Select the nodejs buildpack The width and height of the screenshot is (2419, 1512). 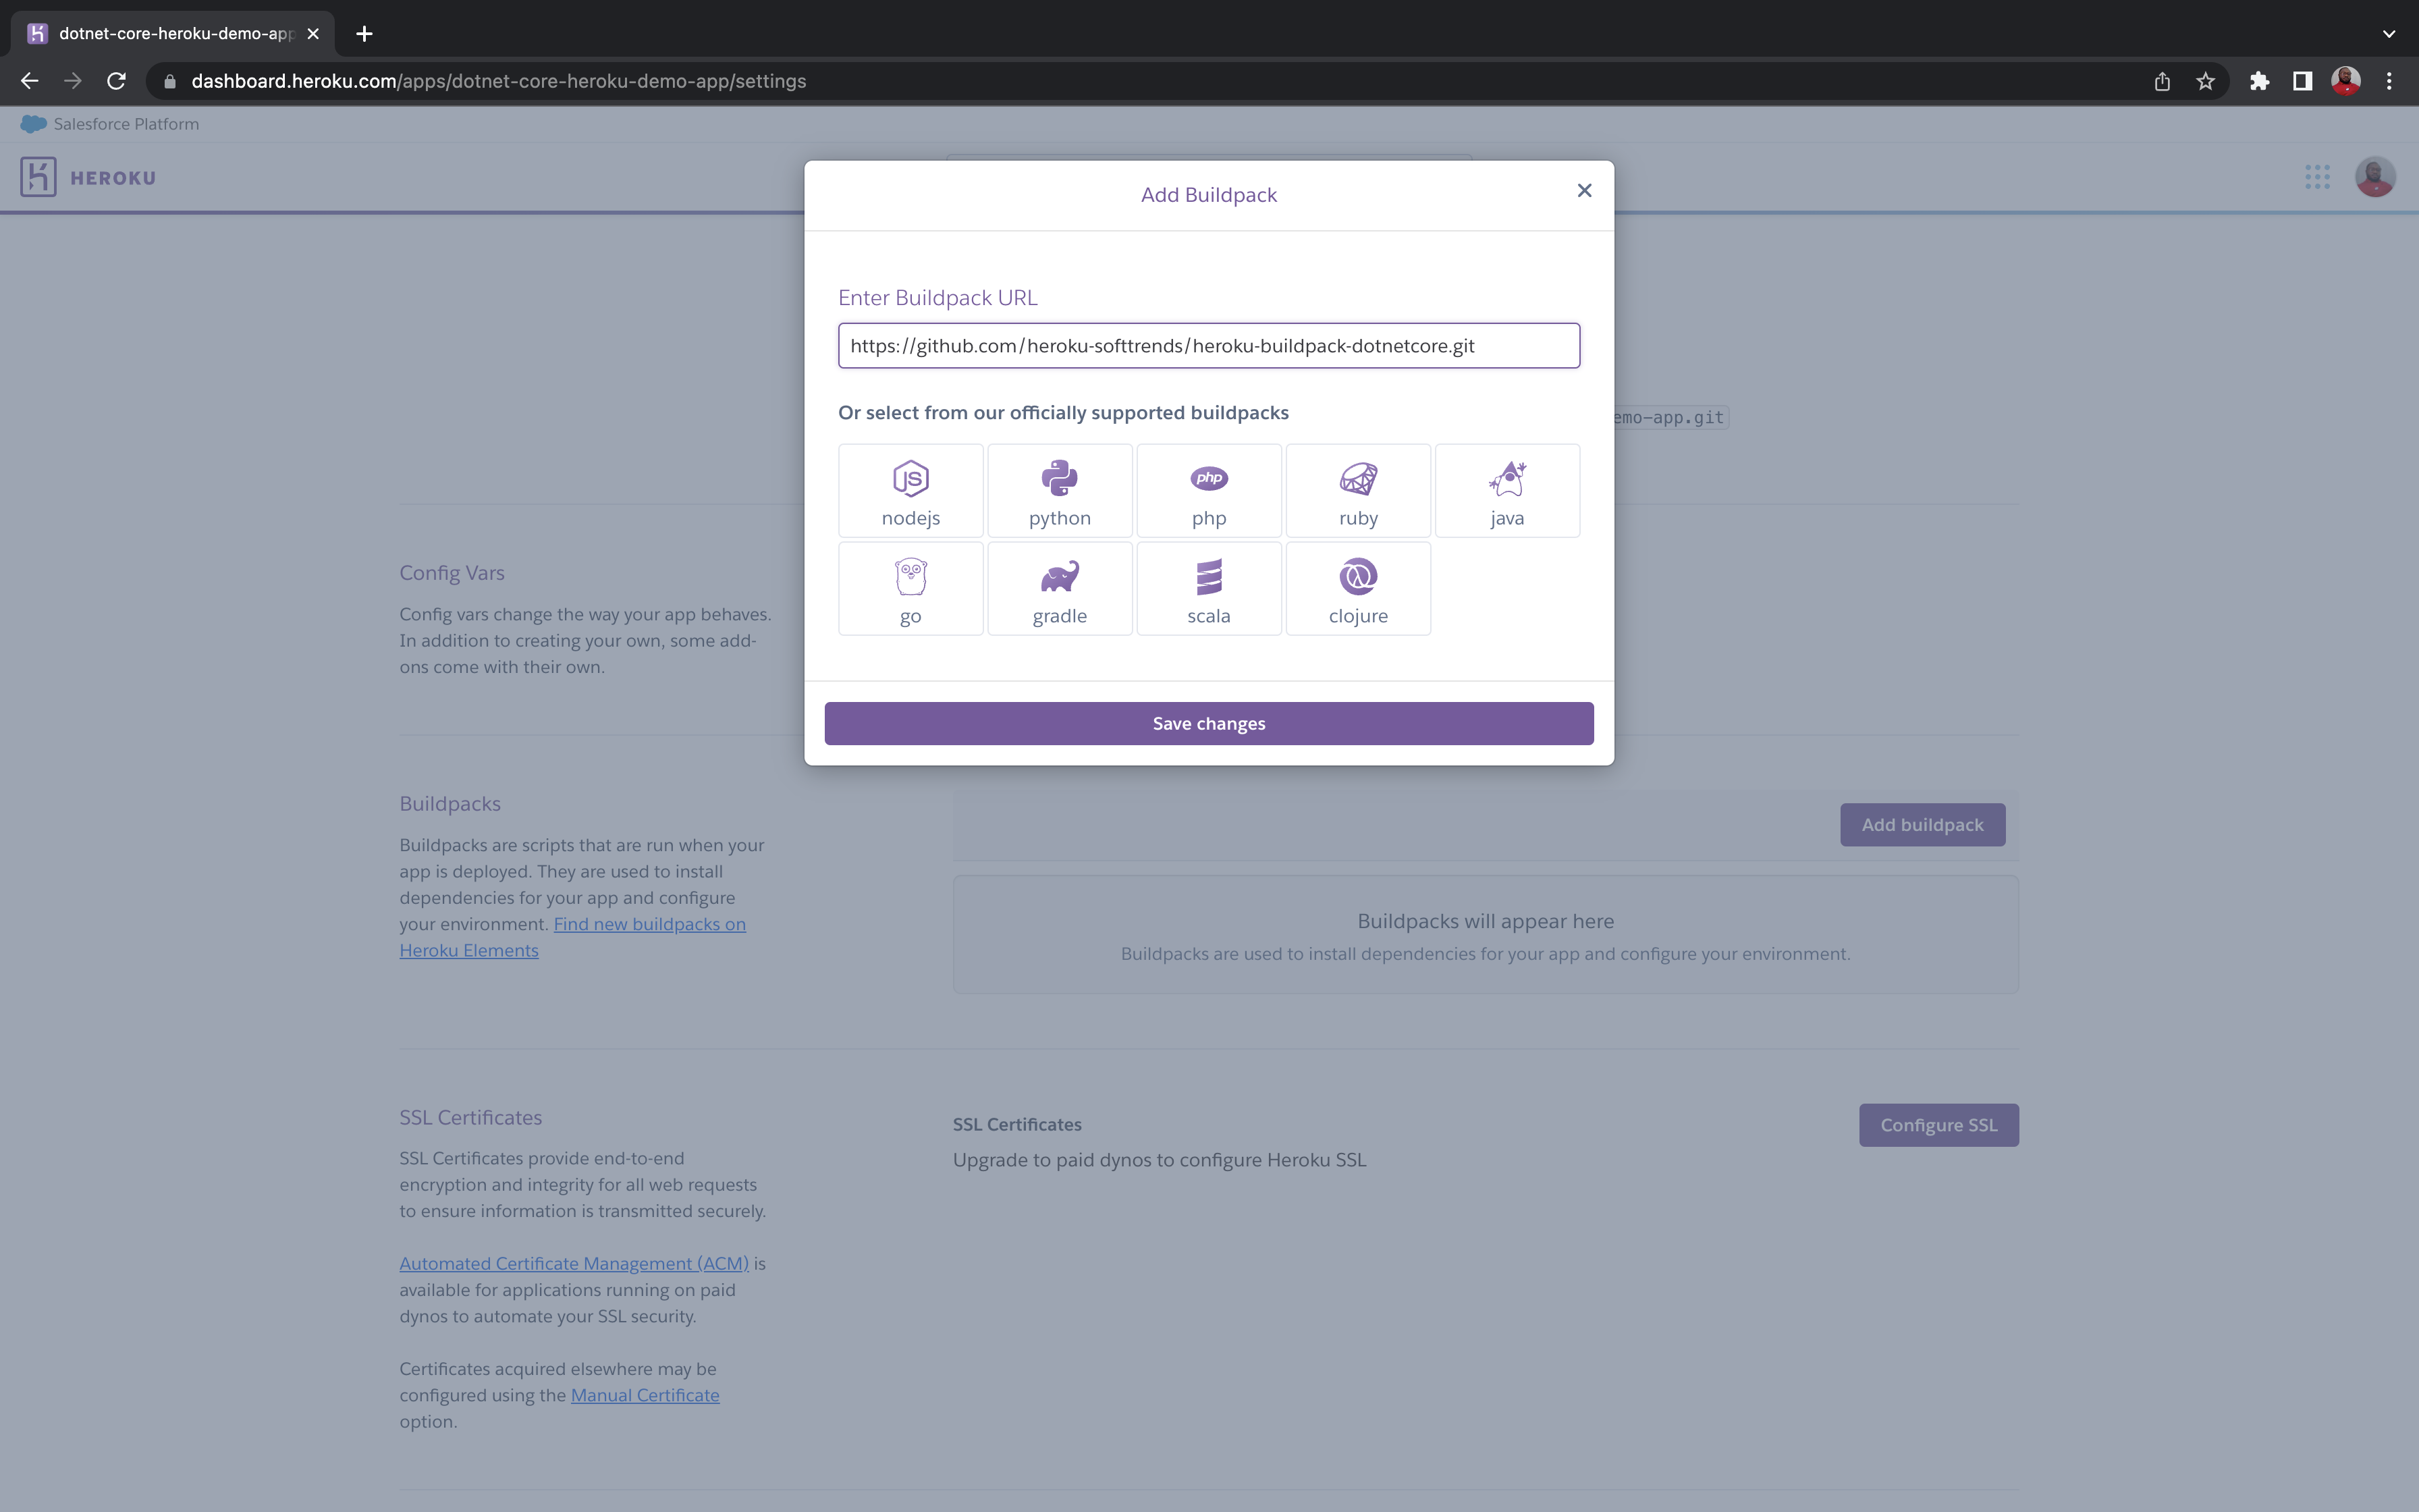tap(910, 490)
